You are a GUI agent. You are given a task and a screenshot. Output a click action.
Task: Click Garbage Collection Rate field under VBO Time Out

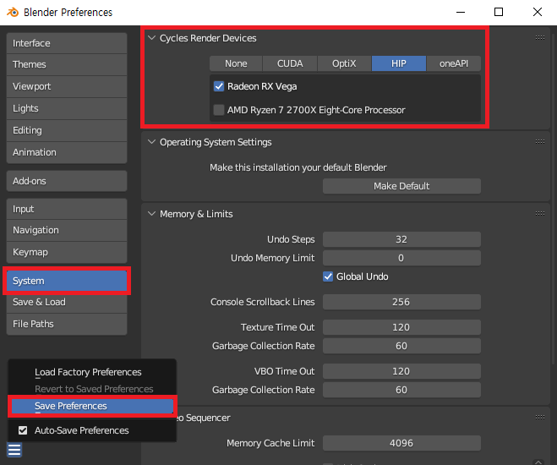coord(401,390)
